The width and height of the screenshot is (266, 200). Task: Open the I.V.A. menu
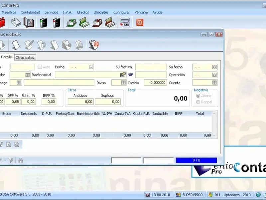click(68, 12)
